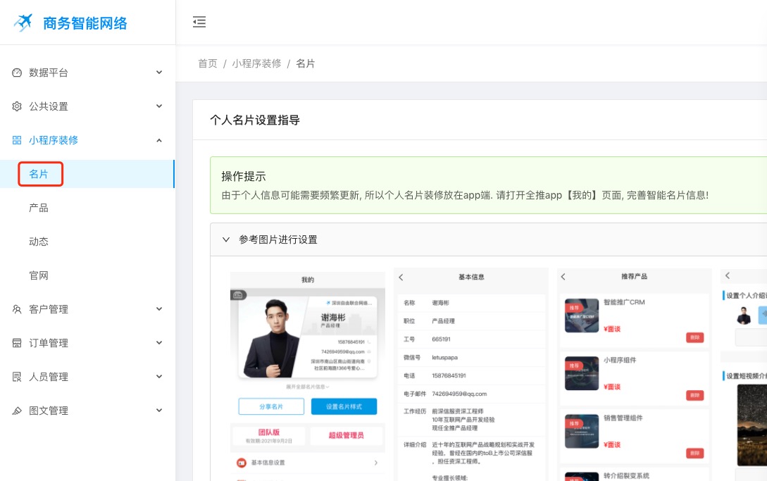767x481 pixels.
Task: Click the 谢海彬 business card photo
Action: 272,337
